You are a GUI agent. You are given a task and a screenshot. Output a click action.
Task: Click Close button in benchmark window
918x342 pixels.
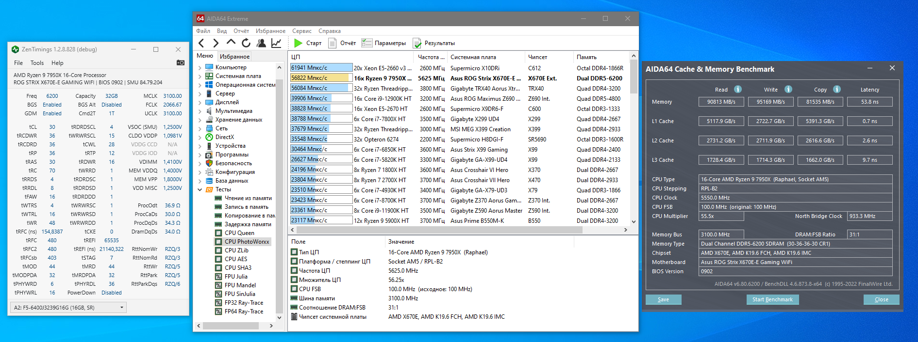point(881,299)
